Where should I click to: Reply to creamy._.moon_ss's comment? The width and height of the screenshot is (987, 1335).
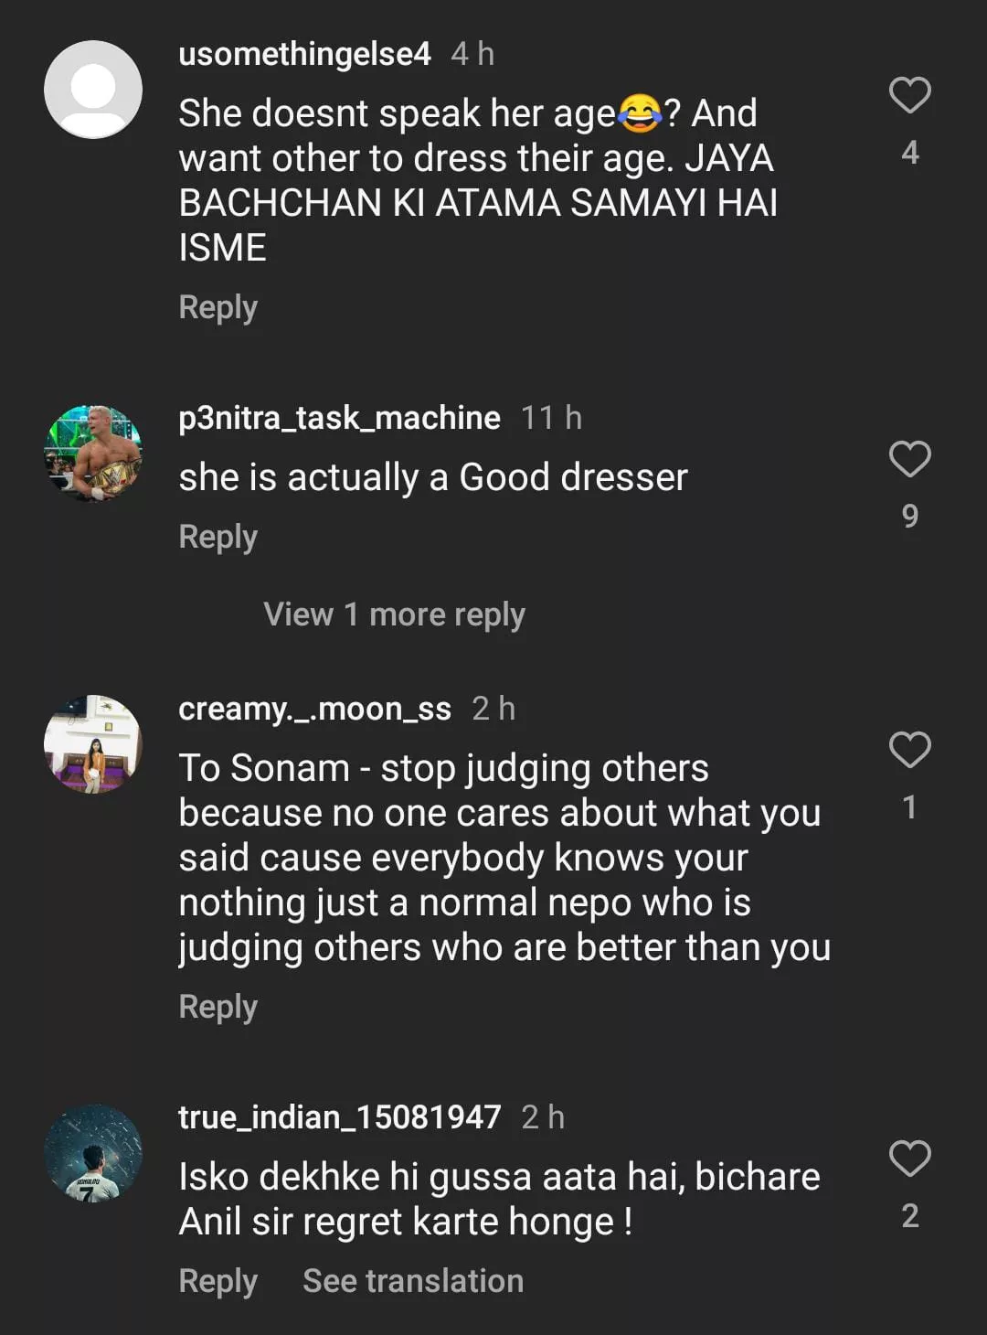coord(218,1007)
